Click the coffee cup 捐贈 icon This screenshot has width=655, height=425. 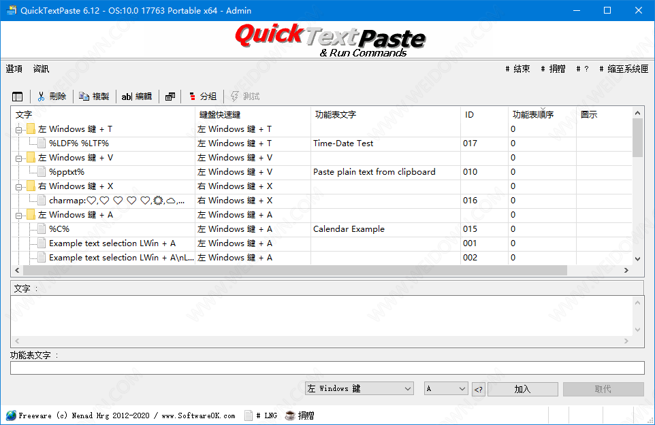point(290,415)
